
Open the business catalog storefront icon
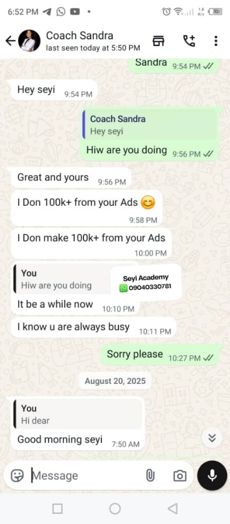tap(158, 41)
